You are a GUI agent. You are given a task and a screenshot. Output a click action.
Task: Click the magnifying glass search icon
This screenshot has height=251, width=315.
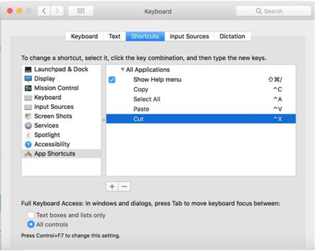[259, 11]
